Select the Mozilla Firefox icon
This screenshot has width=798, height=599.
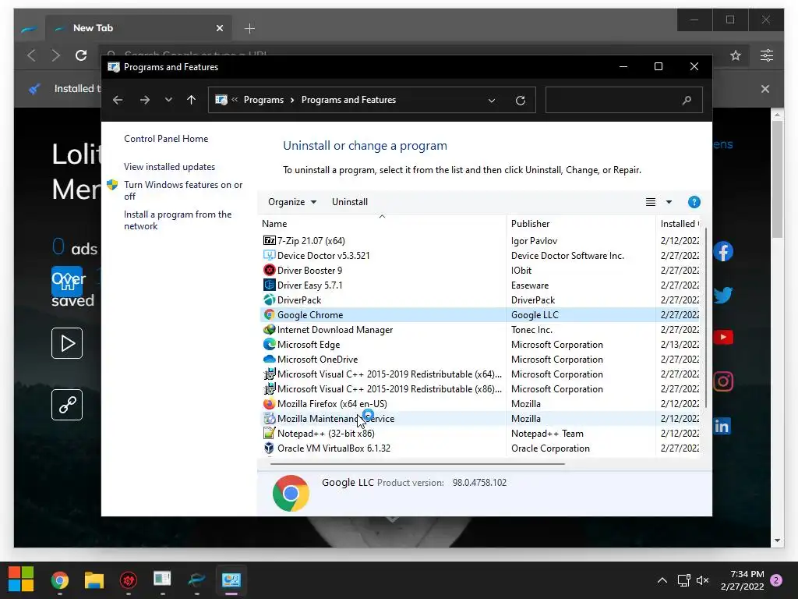coord(269,403)
